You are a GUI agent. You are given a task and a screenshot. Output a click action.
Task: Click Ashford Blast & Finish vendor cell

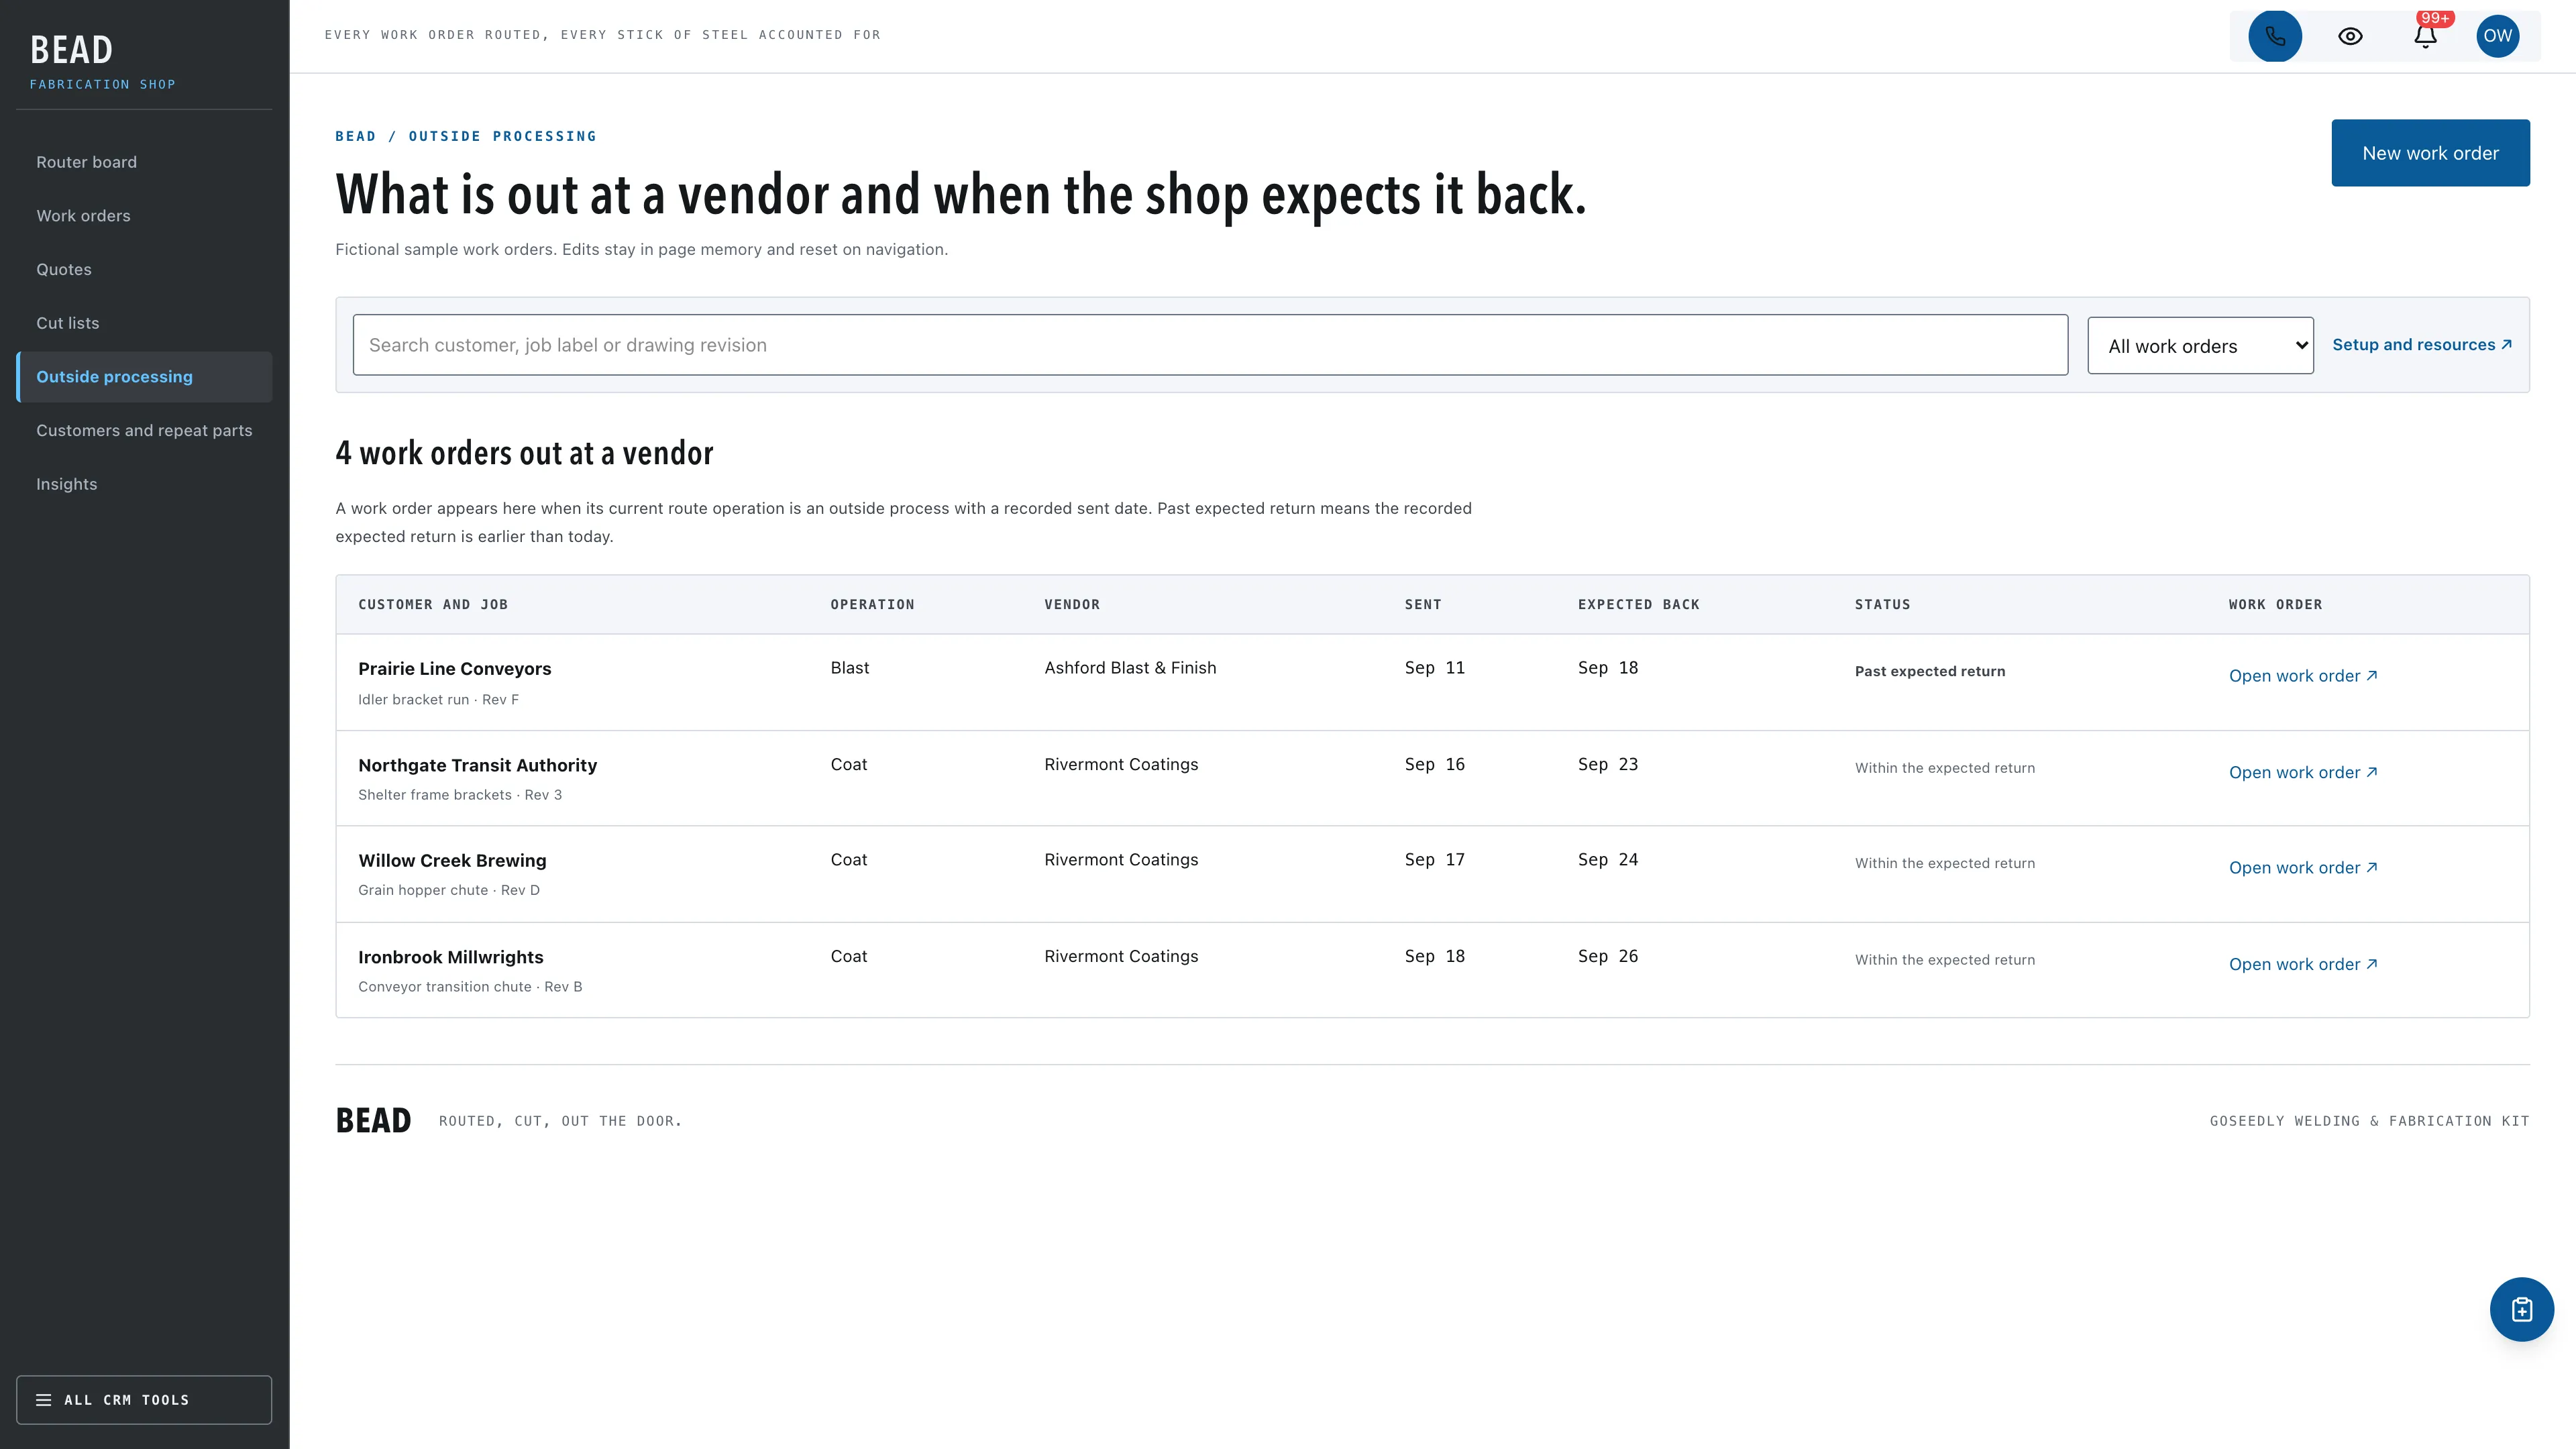coord(1130,668)
